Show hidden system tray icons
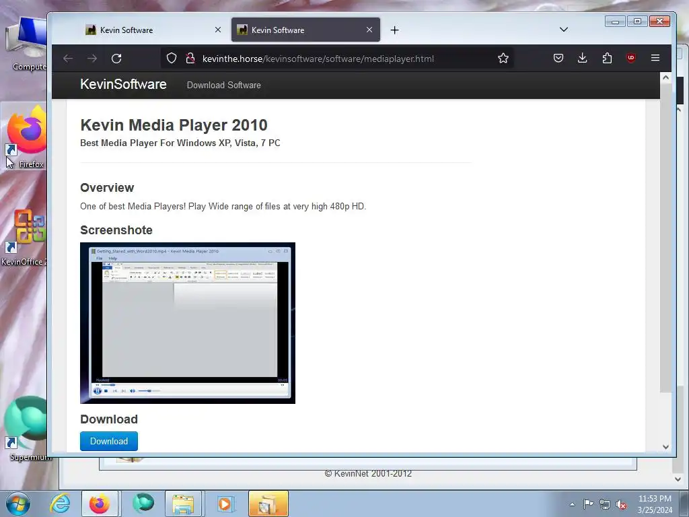 coord(572,504)
